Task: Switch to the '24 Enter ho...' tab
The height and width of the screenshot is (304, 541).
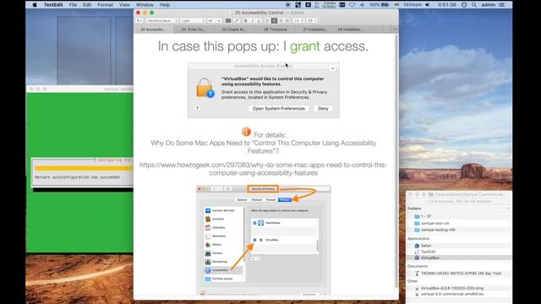Action: 193,30
